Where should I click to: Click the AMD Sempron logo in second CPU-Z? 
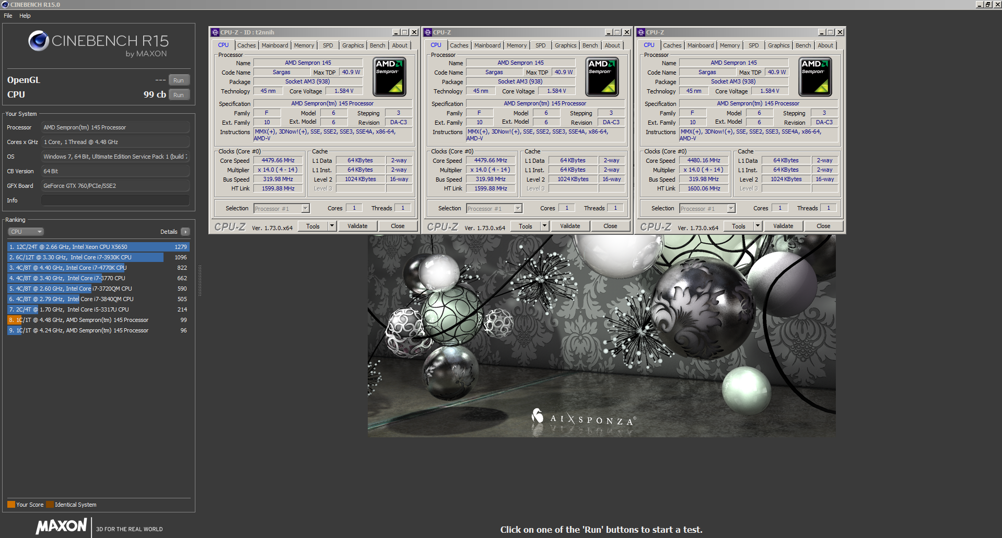[x=602, y=77]
